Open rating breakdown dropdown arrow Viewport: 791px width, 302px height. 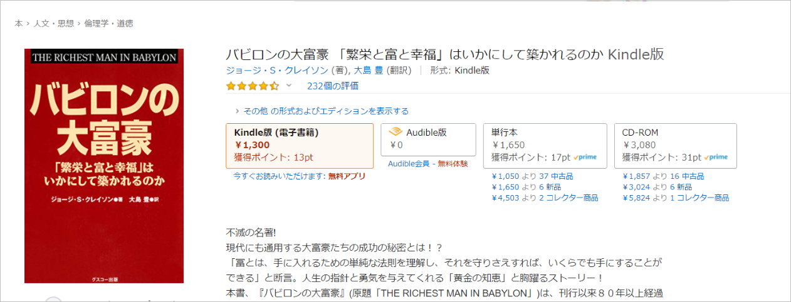[x=289, y=85]
